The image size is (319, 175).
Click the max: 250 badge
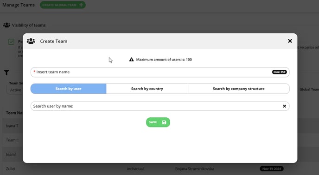279,72
